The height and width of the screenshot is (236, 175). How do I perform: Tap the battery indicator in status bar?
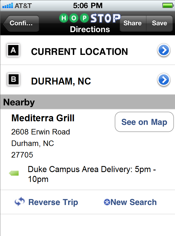pyautogui.click(x=168, y=5)
